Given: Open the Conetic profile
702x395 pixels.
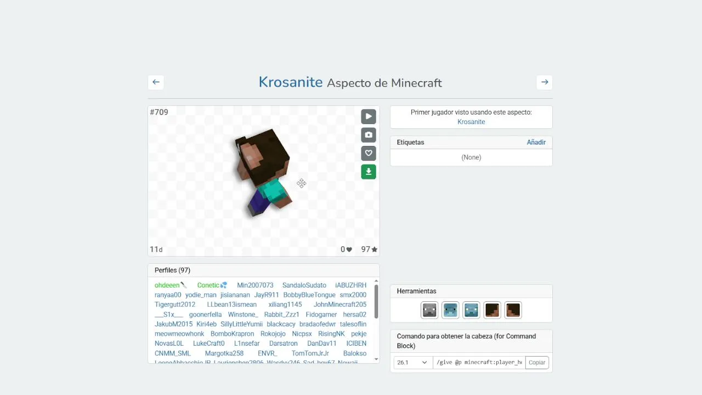Looking at the screenshot, I should 208,285.
